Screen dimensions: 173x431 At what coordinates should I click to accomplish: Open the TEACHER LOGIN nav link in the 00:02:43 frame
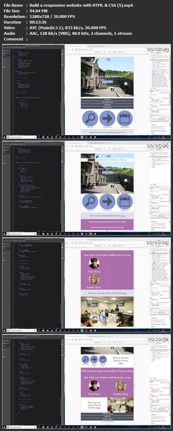coord(108,102)
